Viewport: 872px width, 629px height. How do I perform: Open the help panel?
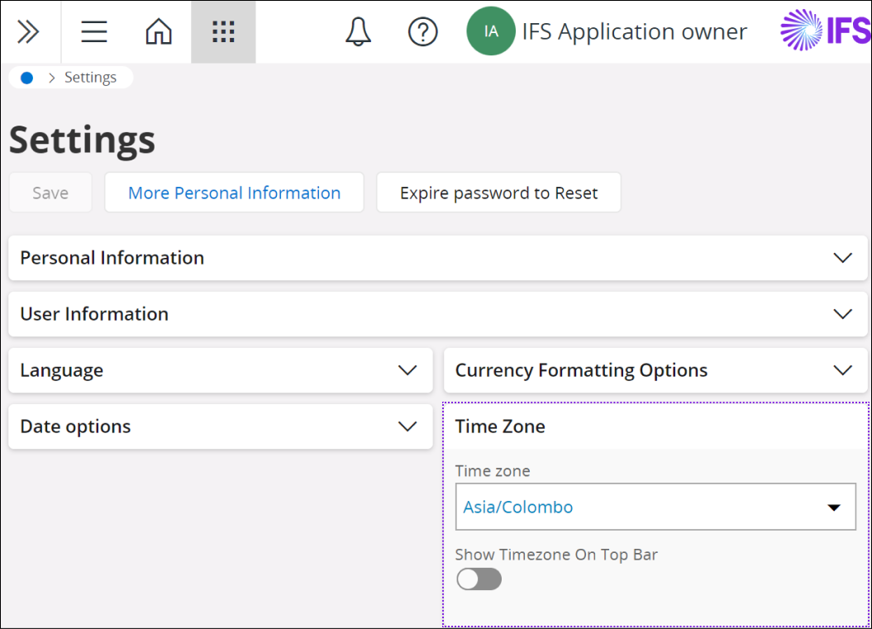click(422, 31)
